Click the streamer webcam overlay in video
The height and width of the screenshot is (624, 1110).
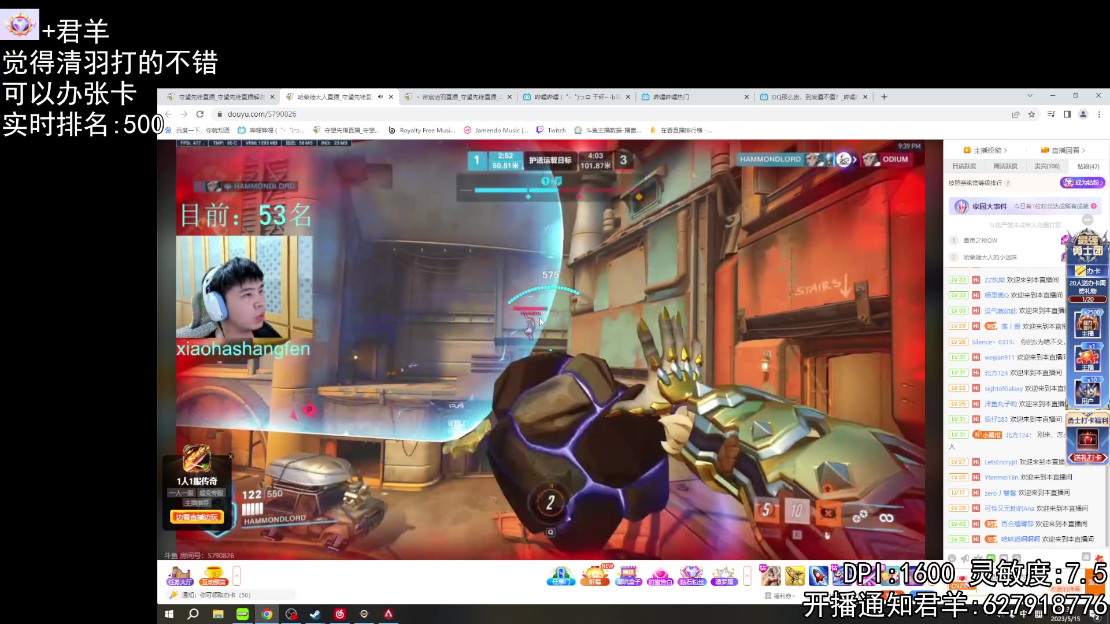tap(244, 287)
